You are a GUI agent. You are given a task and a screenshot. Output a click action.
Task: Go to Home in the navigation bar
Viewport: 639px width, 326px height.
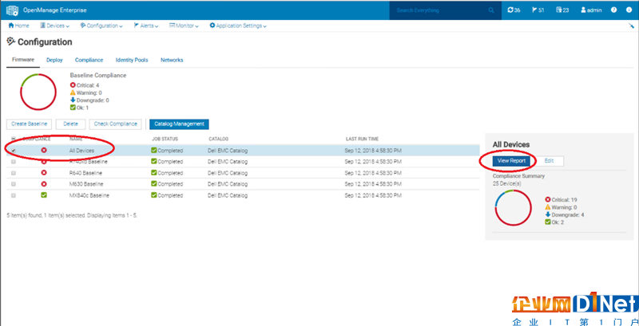[18, 26]
